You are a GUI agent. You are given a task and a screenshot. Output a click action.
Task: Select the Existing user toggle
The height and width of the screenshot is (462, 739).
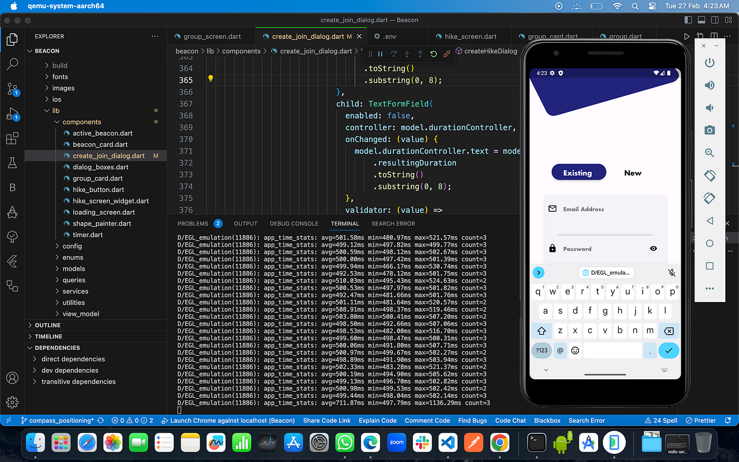tap(578, 173)
